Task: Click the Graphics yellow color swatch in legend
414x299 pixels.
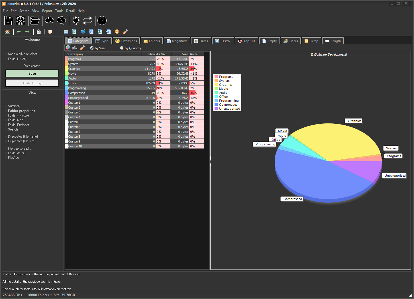Action: (x=216, y=85)
